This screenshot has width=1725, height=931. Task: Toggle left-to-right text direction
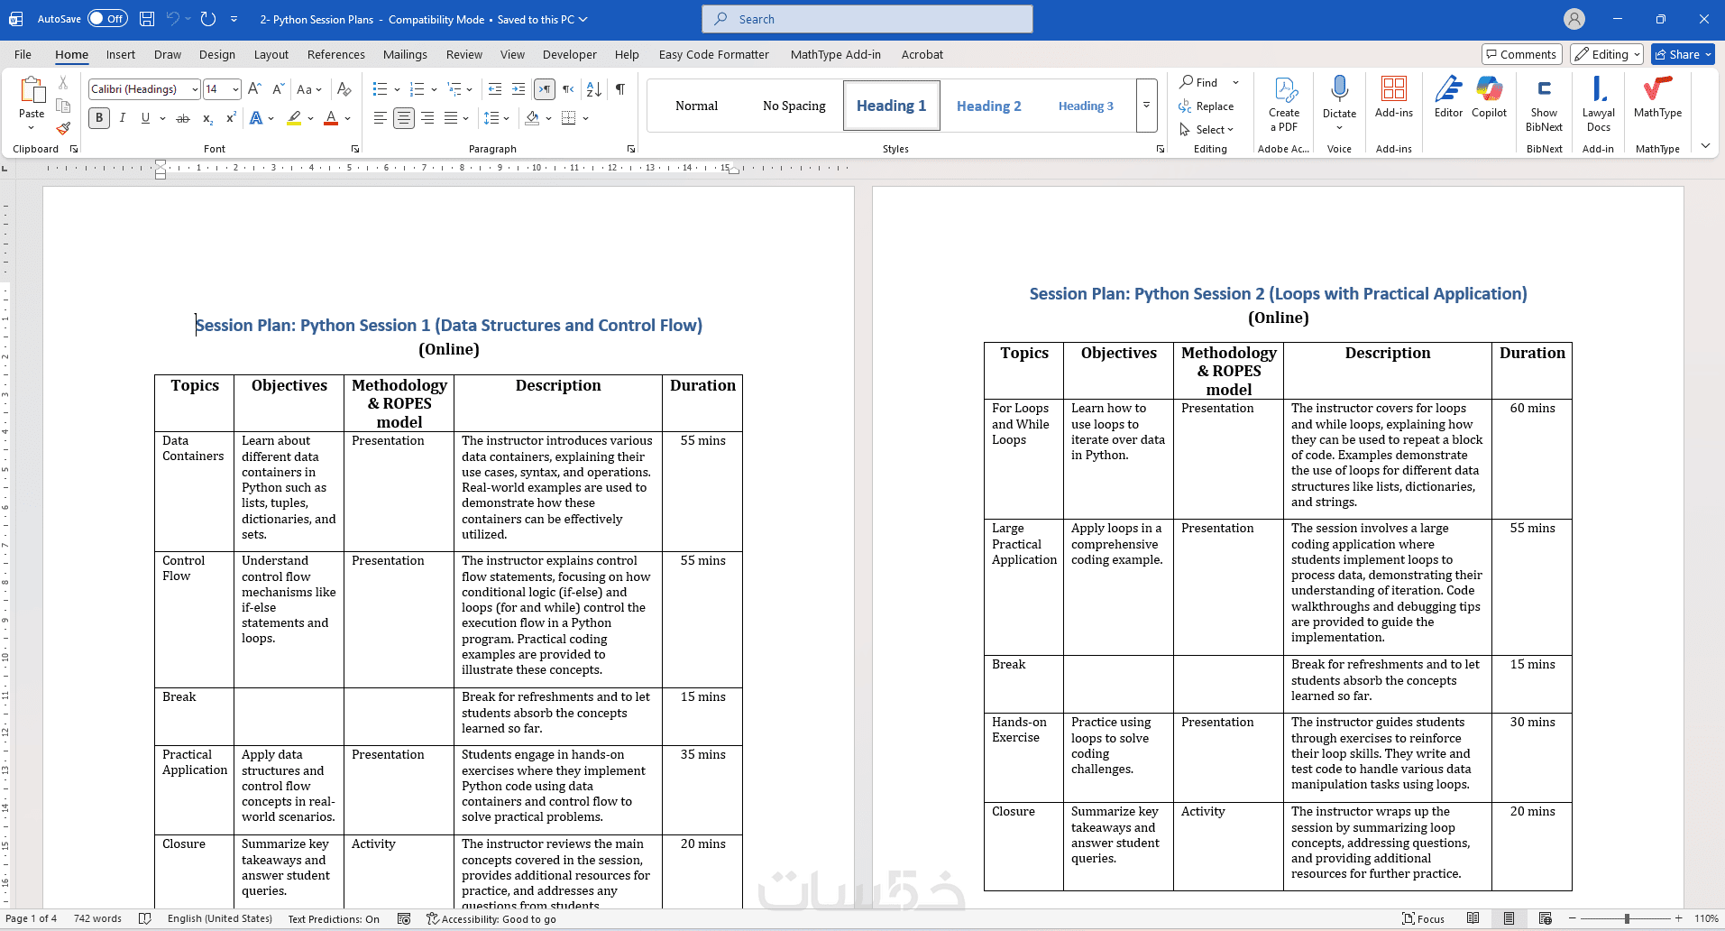click(545, 88)
